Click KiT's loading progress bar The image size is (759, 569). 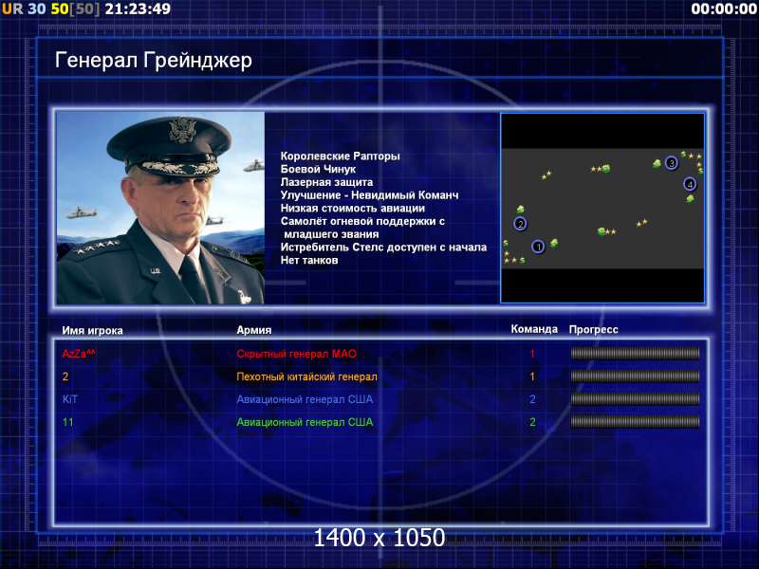[x=635, y=398]
